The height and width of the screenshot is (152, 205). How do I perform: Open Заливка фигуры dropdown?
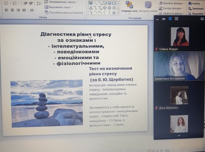tap(172, 3)
